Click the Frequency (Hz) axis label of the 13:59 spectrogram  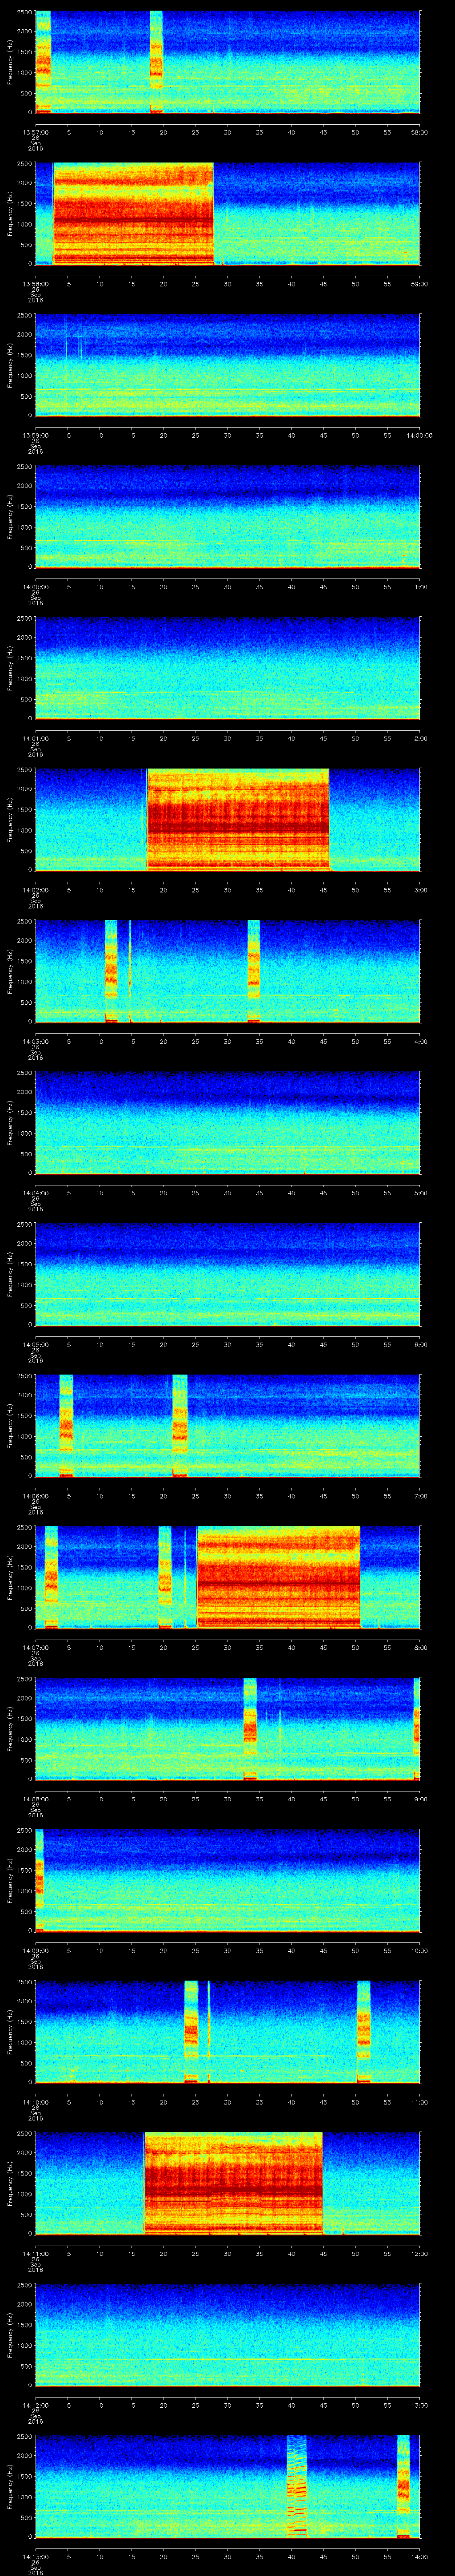pyautogui.click(x=10, y=364)
